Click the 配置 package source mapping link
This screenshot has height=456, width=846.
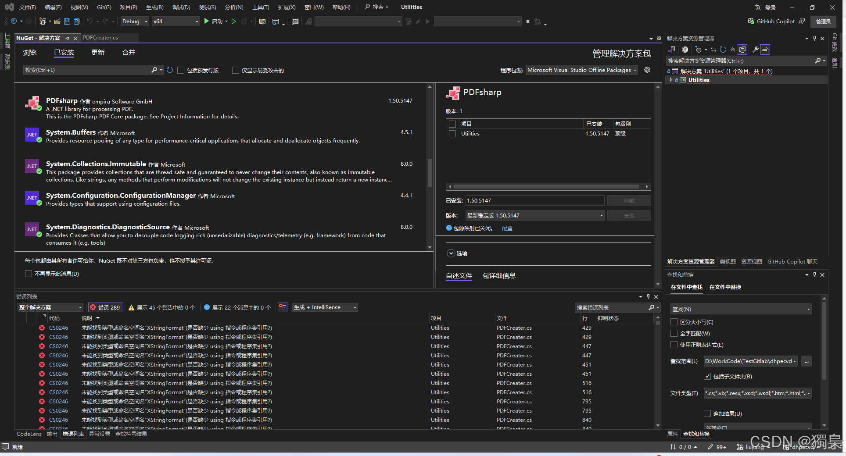click(507, 228)
